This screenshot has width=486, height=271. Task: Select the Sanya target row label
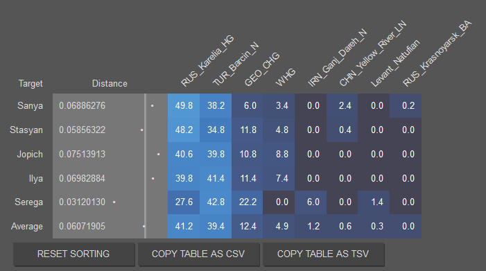point(30,106)
